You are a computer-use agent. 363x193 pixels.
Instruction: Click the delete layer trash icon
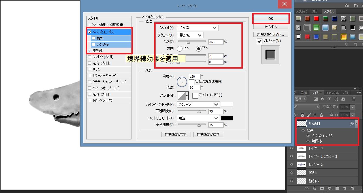coord(352,188)
